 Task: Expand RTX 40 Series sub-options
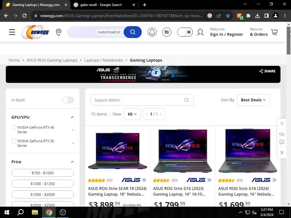coord(73,129)
